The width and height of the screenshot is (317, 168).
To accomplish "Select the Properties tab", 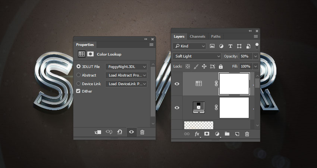I will (85, 44).
